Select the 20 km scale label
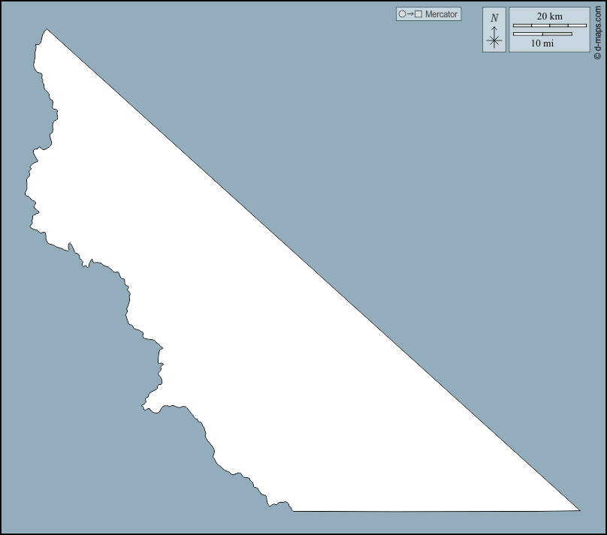This screenshot has width=607, height=535. (x=549, y=17)
